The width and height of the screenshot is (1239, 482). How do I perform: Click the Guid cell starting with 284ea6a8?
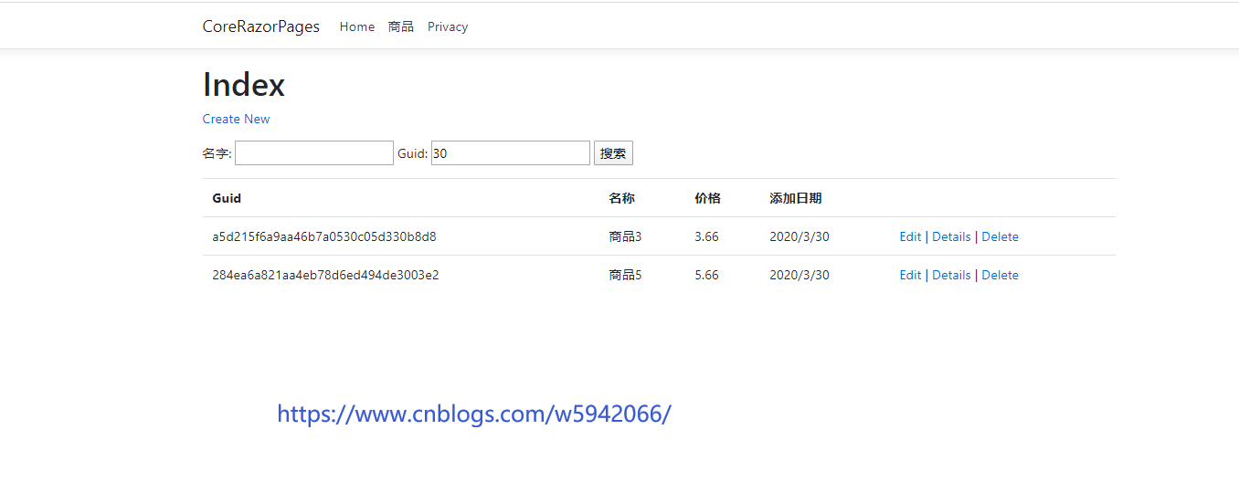click(x=324, y=275)
